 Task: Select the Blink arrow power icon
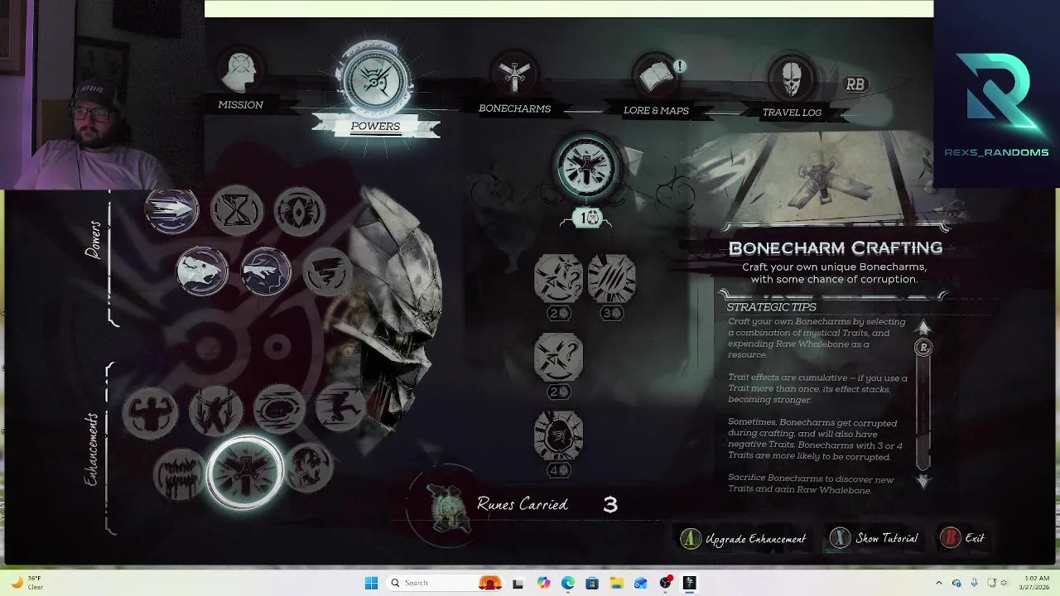tap(172, 210)
